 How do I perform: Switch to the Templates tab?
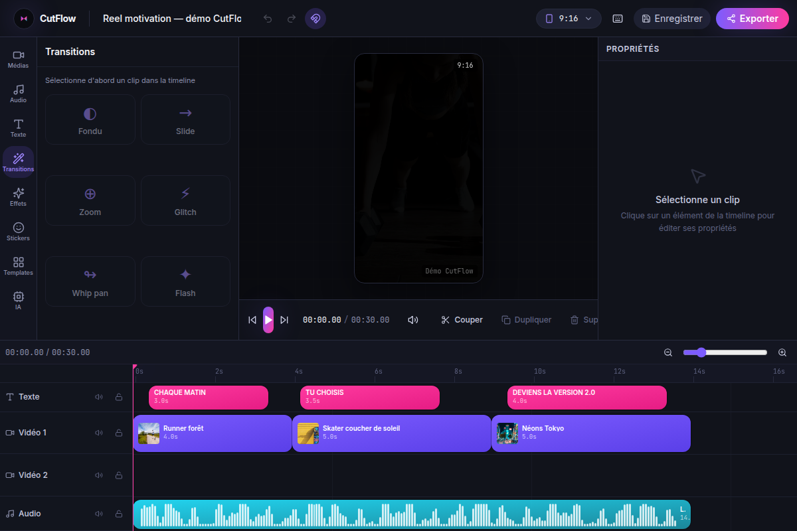click(18, 266)
